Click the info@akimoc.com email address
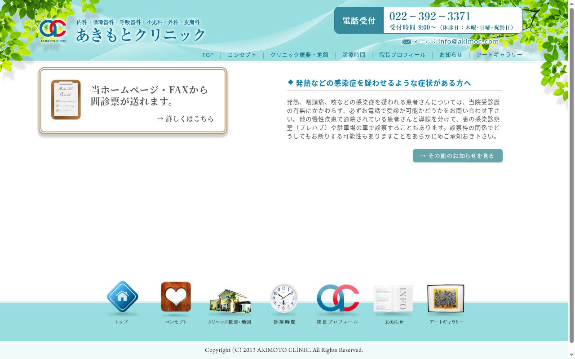Screen dimensions: 575x359 (x=469, y=41)
